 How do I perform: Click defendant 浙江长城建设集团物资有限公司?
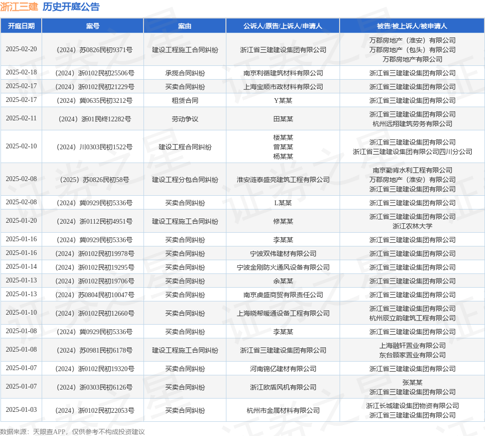(x=413, y=406)
